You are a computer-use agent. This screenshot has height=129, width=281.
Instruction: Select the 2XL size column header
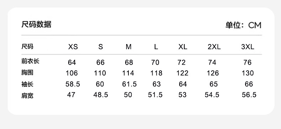pyautogui.click(x=214, y=47)
